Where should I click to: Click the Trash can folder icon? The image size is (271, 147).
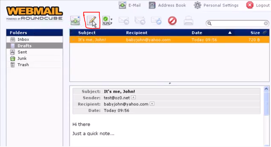[x=13, y=65]
